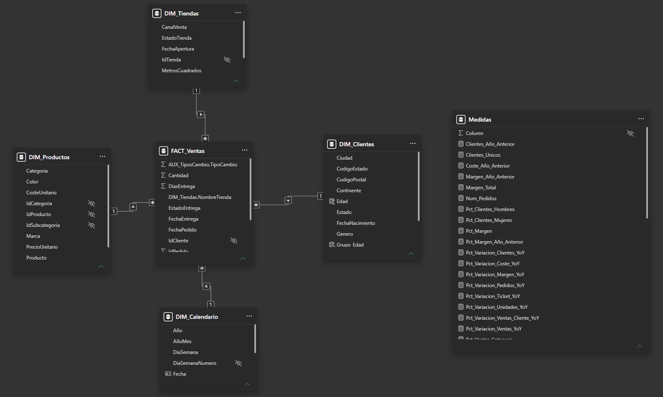
Task: Open more options for Medidas table
Action: pos(641,119)
